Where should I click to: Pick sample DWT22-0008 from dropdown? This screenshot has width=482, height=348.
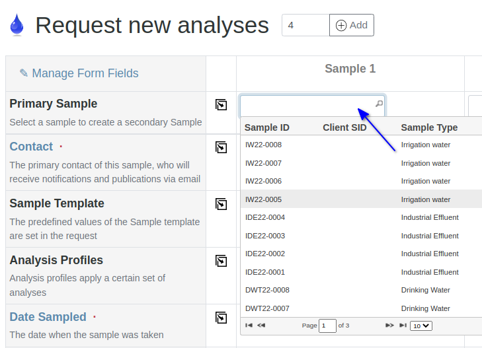[267, 290]
